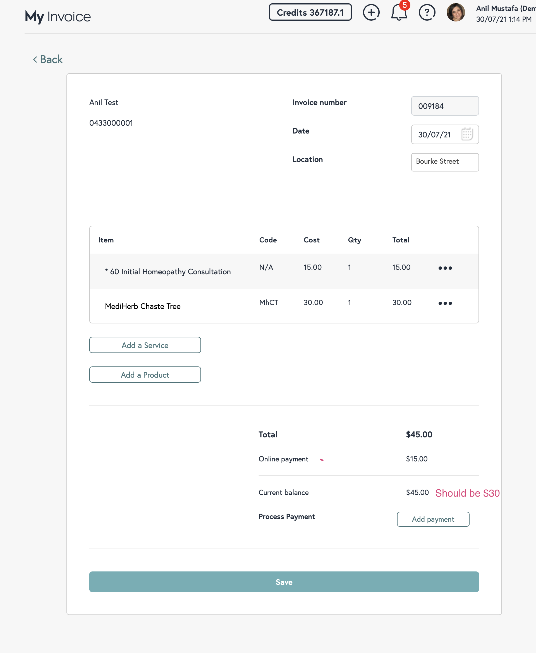Click the user profile avatar
This screenshot has width=536, height=653.
tap(455, 13)
